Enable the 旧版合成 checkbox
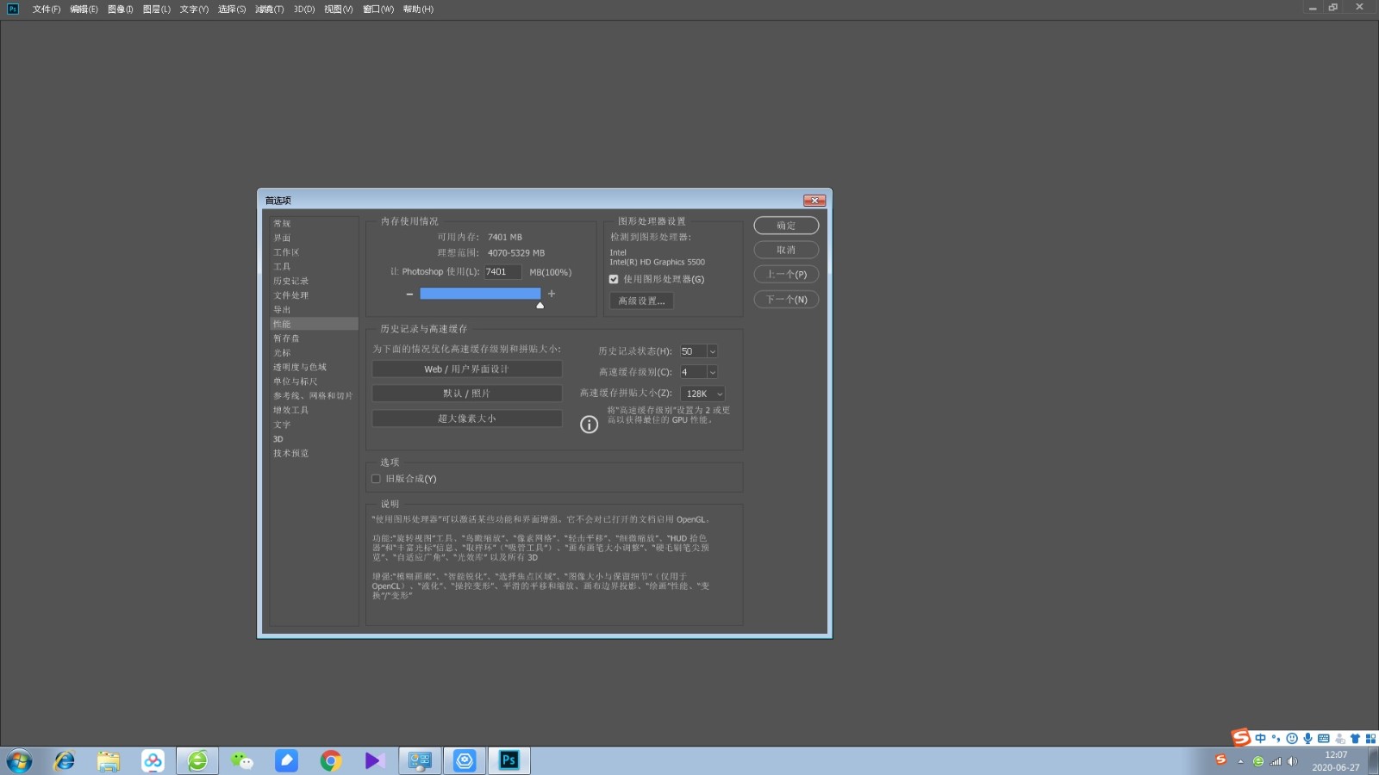Viewport: 1379px width, 775px height. point(376,479)
